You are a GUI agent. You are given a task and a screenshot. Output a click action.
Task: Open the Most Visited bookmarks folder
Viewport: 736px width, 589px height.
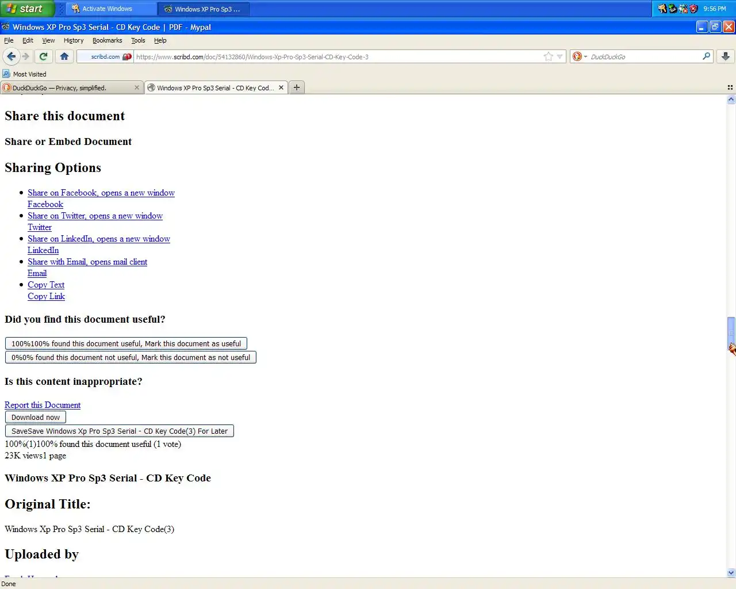(24, 74)
